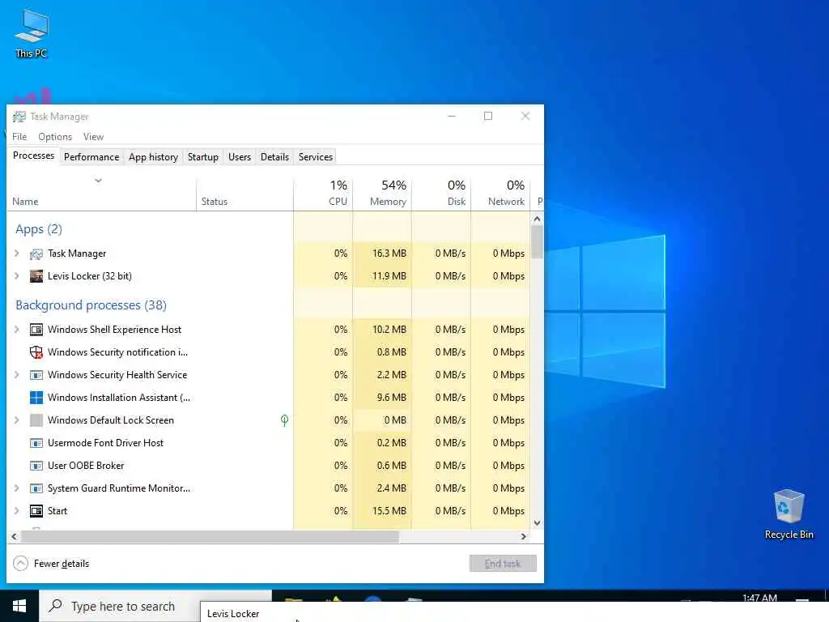Screen dimensions: 829x622
Task: Select the User OOBE Broker row name
Action: (86, 466)
